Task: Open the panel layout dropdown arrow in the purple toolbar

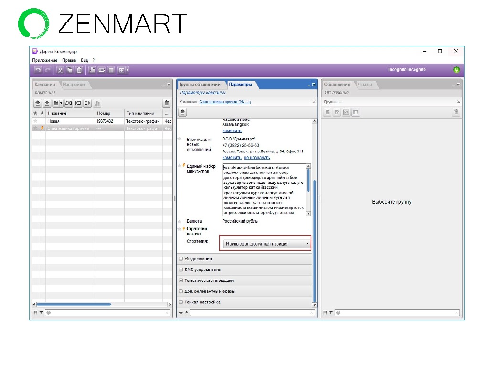Action: (127, 70)
